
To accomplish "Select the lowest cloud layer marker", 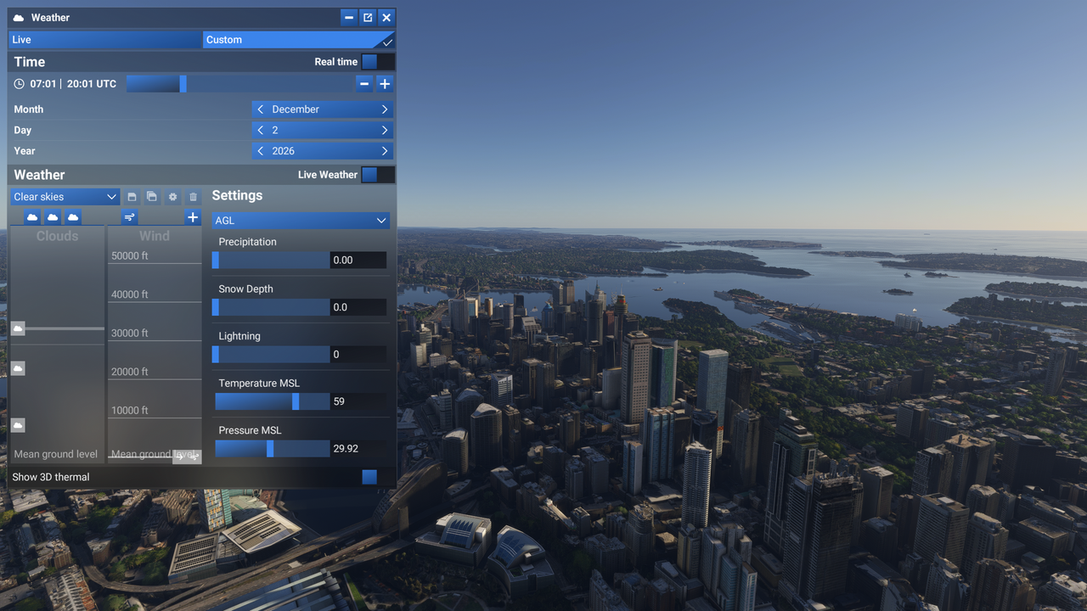I will point(18,425).
